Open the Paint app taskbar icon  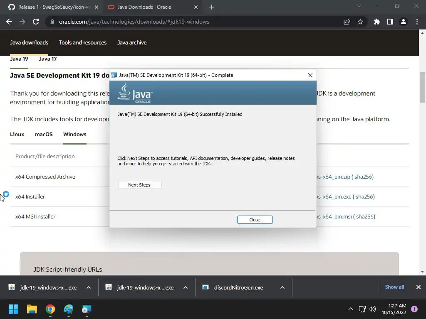(x=69, y=309)
